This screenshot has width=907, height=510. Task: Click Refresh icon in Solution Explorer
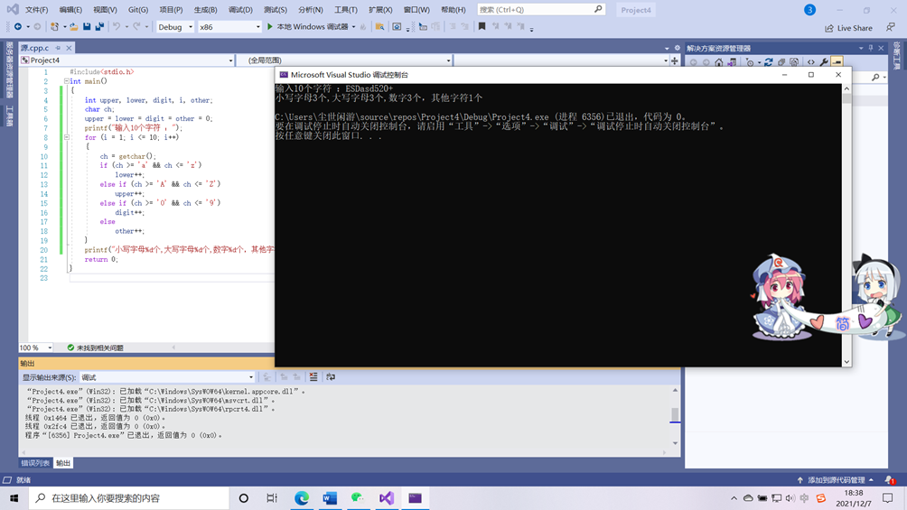click(768, 62)
